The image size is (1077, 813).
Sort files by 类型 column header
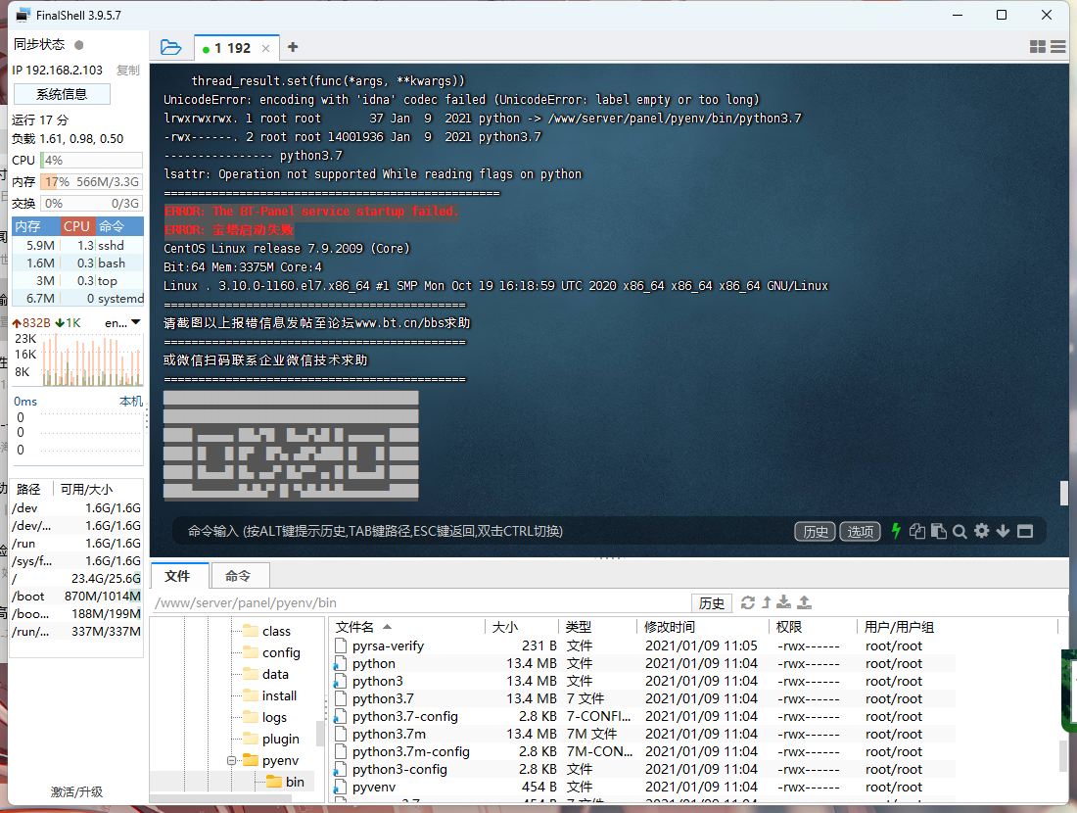596,627
